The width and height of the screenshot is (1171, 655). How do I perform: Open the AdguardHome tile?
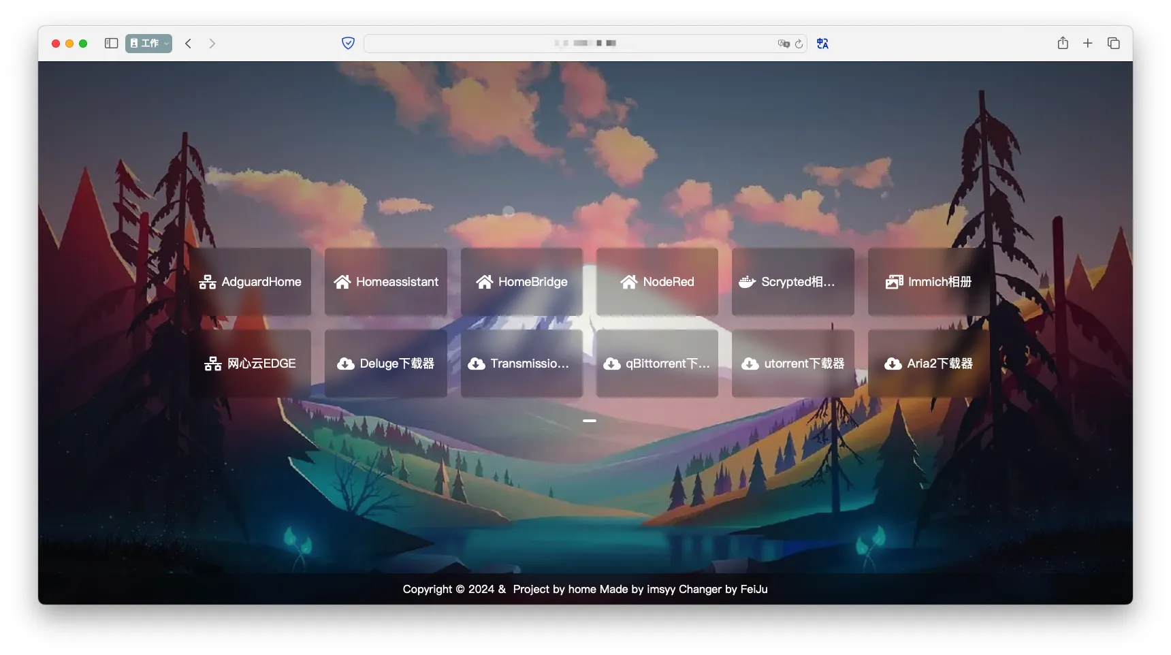click(x=250, y=282)
